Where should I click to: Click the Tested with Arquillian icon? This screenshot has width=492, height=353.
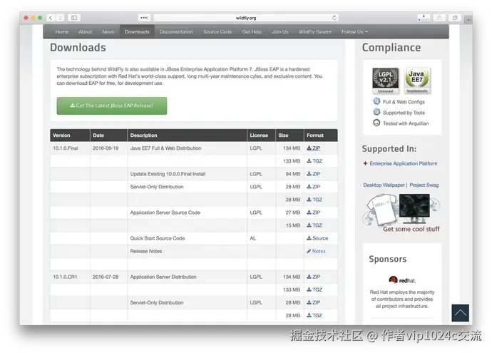(x=376, y=123)
